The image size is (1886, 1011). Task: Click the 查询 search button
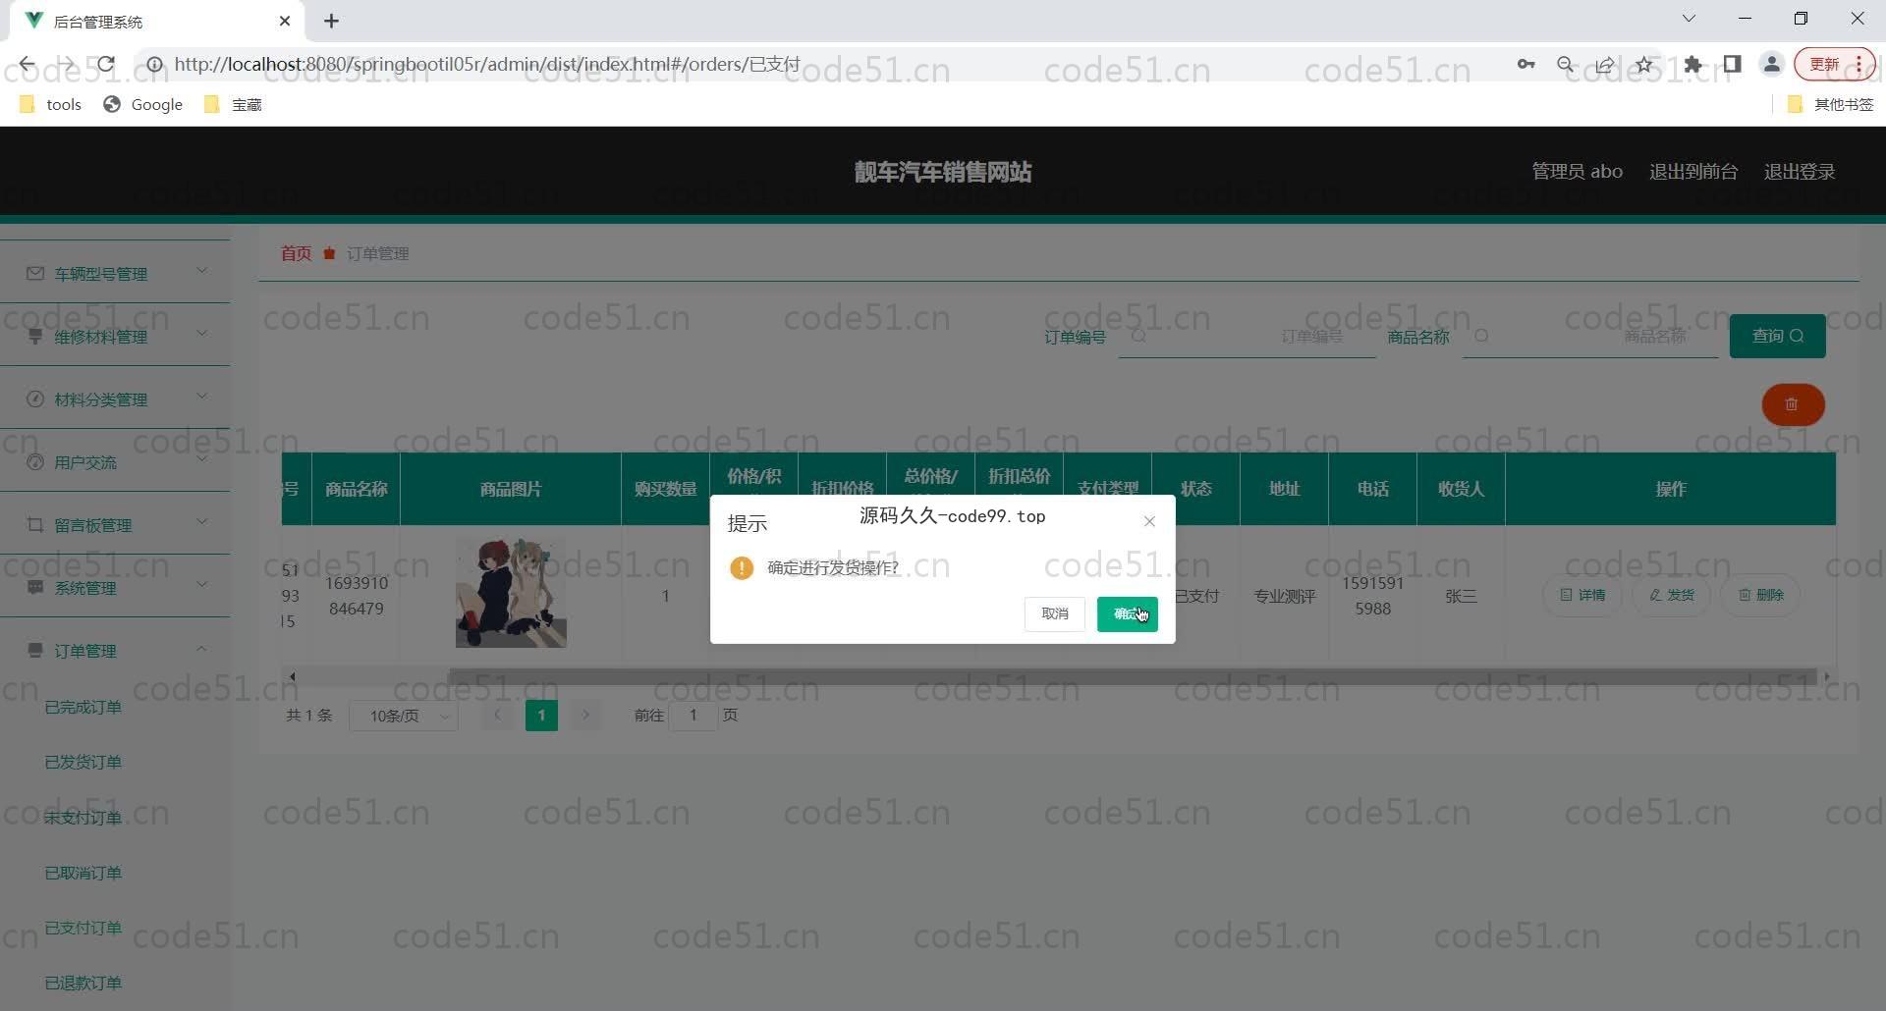[x=1777, y=336]
